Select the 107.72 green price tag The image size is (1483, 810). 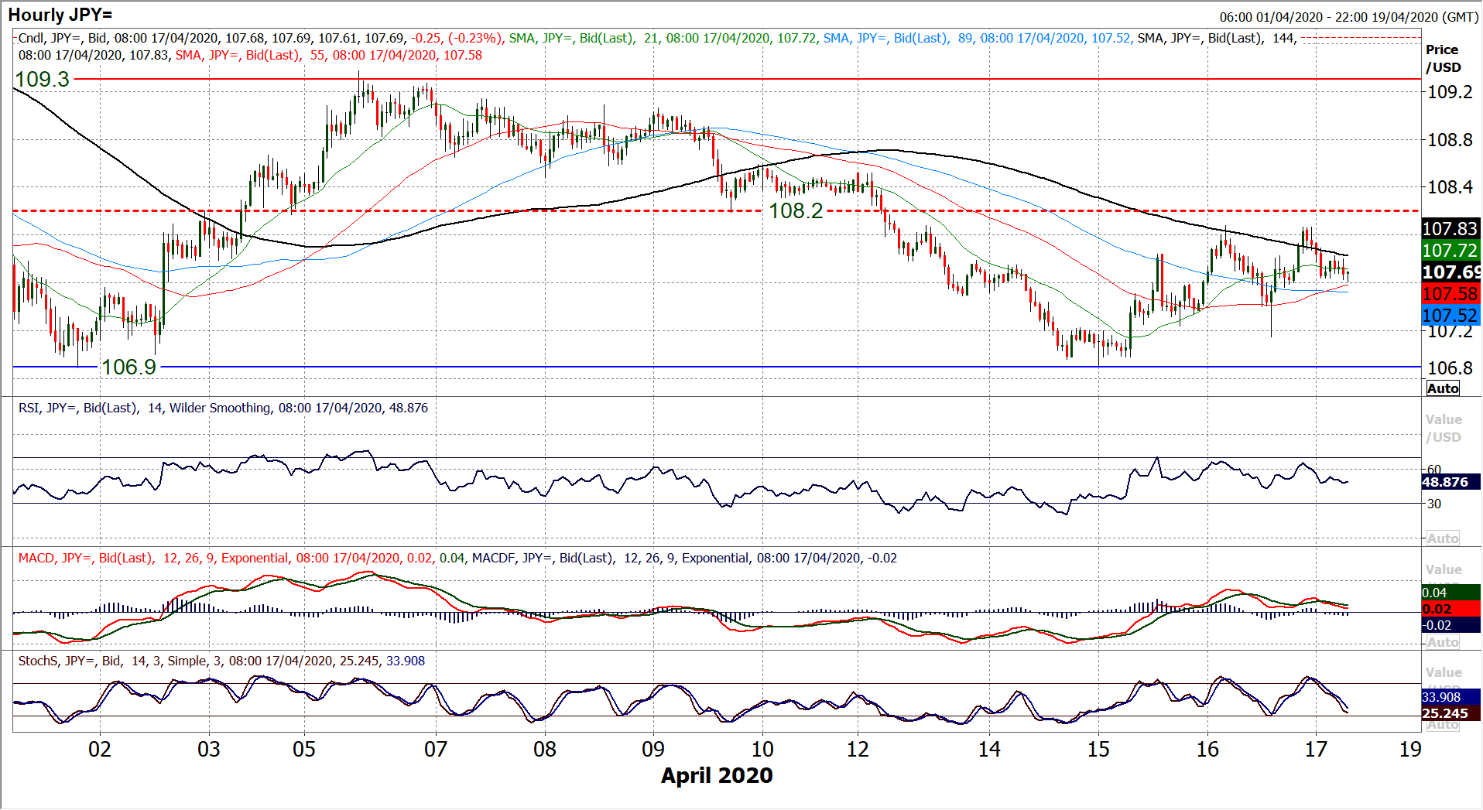click(x=1450, y=250)
